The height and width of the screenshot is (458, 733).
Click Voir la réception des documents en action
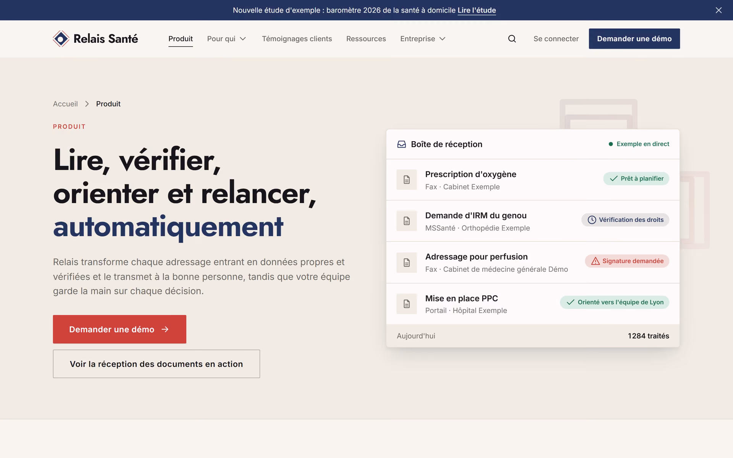point(157,364)
